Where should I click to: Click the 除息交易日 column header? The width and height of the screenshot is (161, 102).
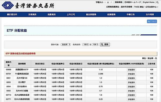pos(40,64)
